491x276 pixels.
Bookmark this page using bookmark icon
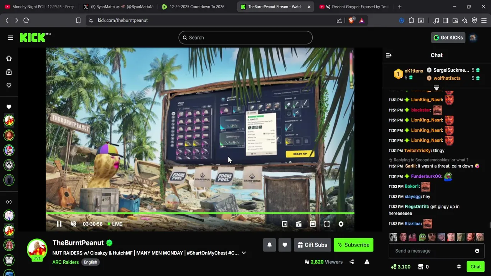pyautogui.click(x=78, y=20)
